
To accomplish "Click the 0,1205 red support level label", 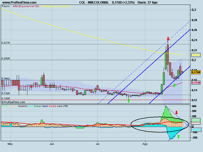I will pyautogui.click(x=6, y=99).
